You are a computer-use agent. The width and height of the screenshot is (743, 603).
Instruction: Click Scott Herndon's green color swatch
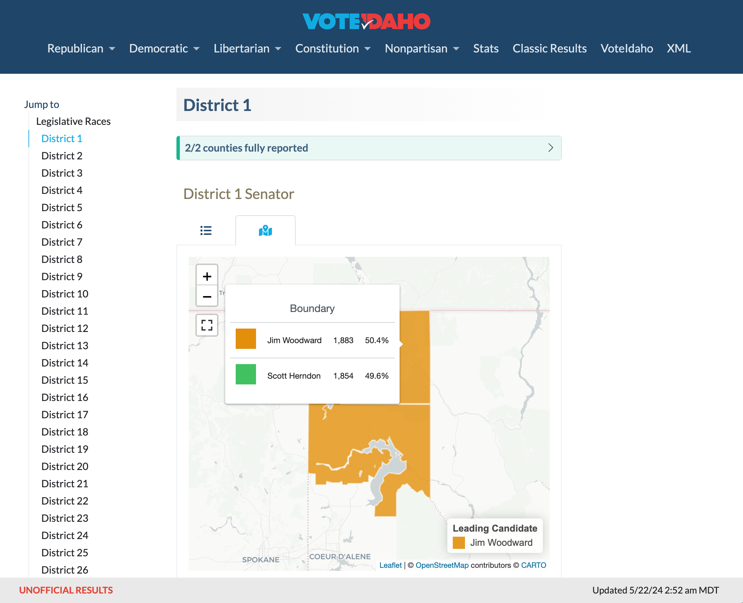coord(246,374)
